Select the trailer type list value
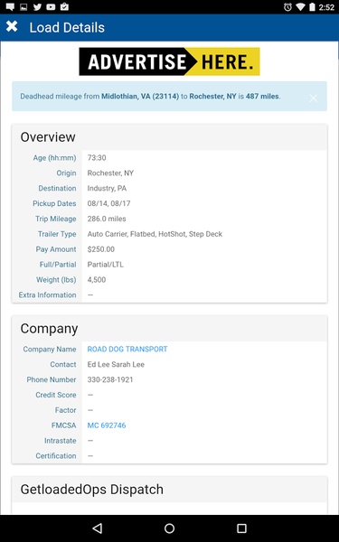The image size is (339, 542). point(155,234)
